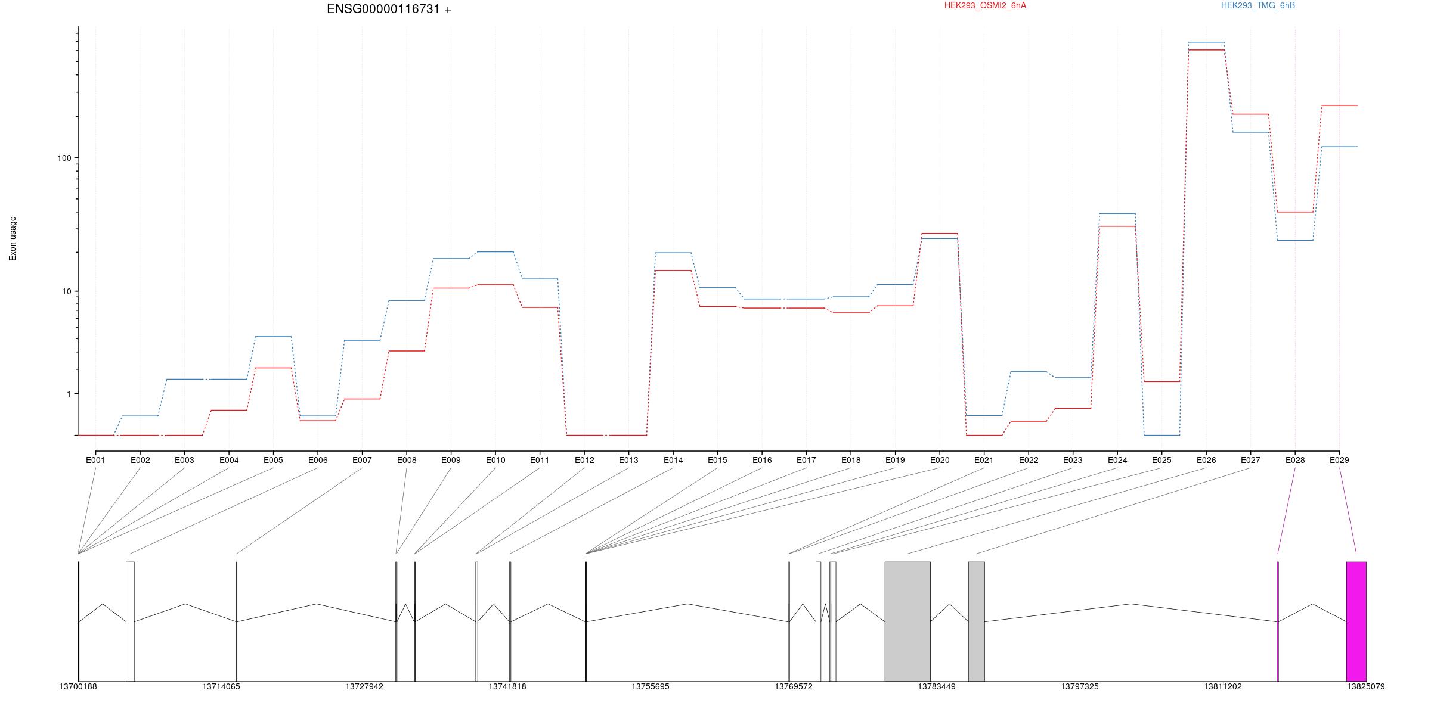The image size is (1431, 715).
Task: Click genomic coordinate 13755695
Action: point(651,686)
